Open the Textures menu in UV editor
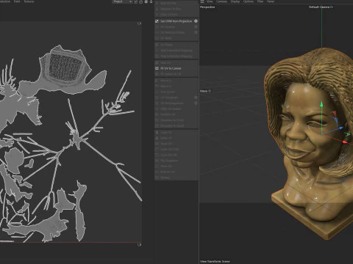The image size is (353, 264). click(29, 1)
